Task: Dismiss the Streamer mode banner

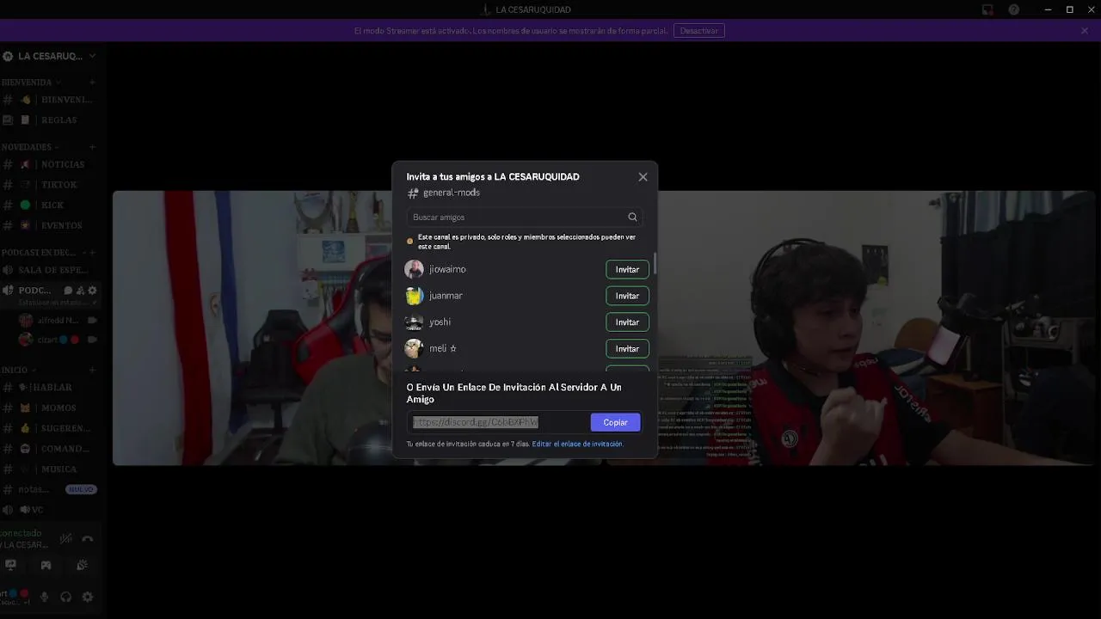Action: [x=1085, y=31]
